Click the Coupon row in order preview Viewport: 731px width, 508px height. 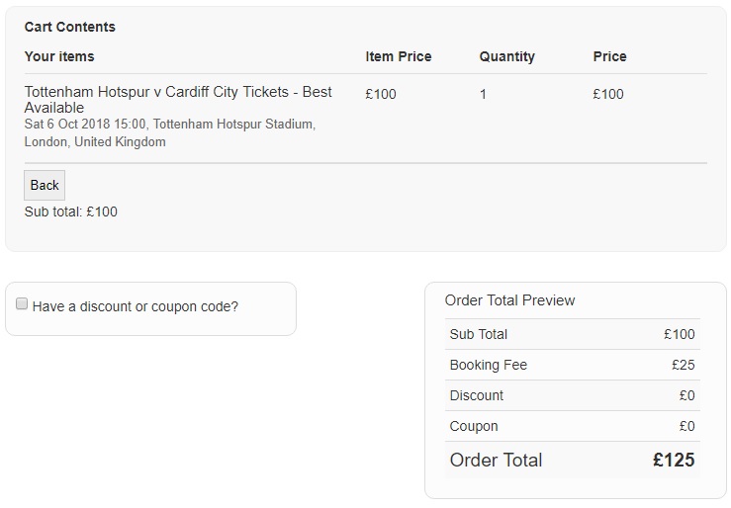(x=474, y=426)
